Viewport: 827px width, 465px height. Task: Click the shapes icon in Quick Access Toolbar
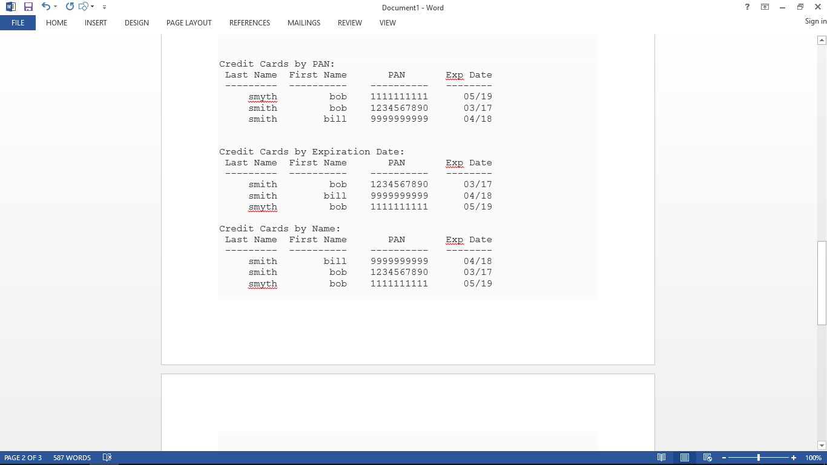pyautogui.click(x=84, y=7)
